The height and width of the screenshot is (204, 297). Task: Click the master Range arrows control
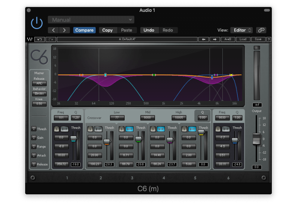click(x=34, y=147)
